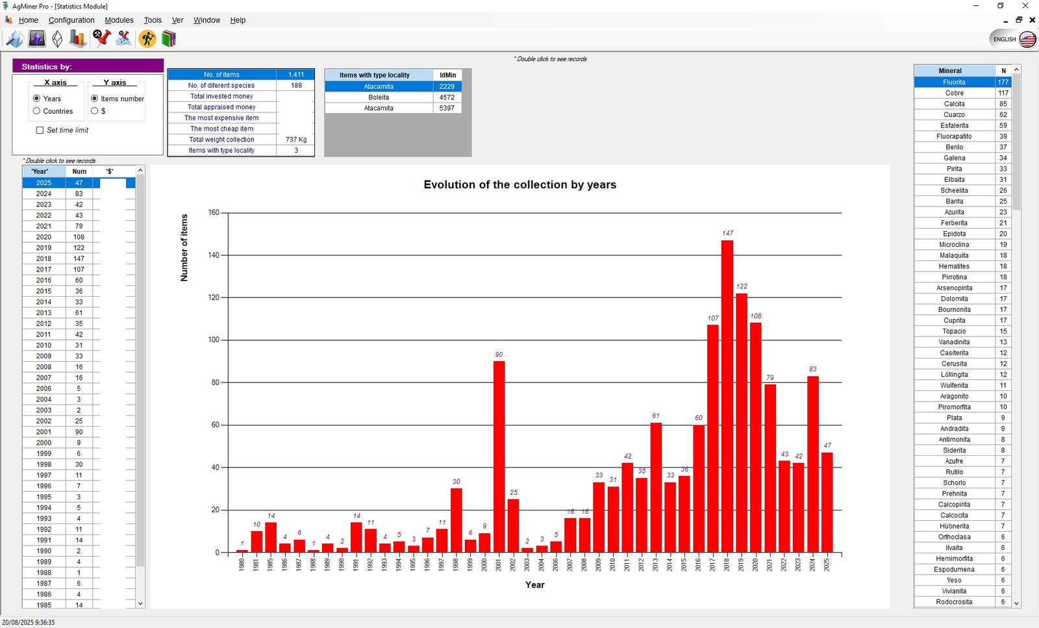Open the purple crystal gallery icon
Viewport: 1039px width, 628px height.
pos(37,39)
